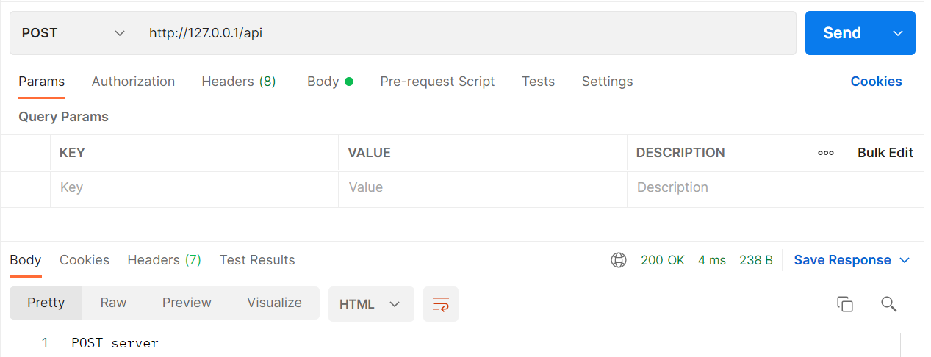Screen dimensions: 931x357
Task: Expand Send button arrow options
Action: tap(898, 33)
